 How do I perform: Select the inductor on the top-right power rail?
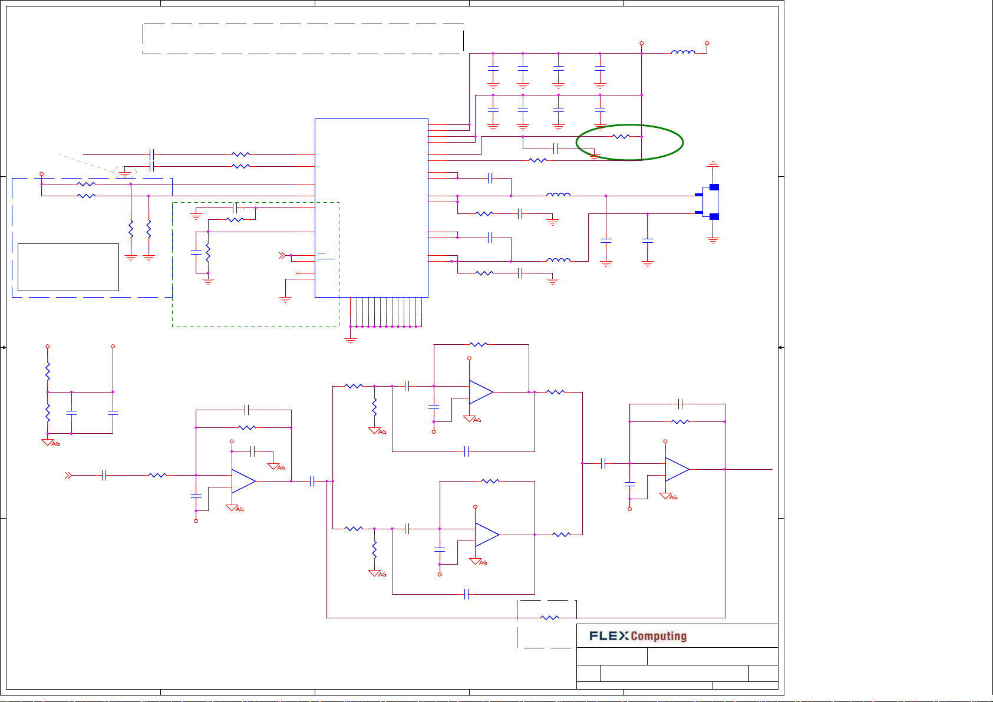click(683, 52)
